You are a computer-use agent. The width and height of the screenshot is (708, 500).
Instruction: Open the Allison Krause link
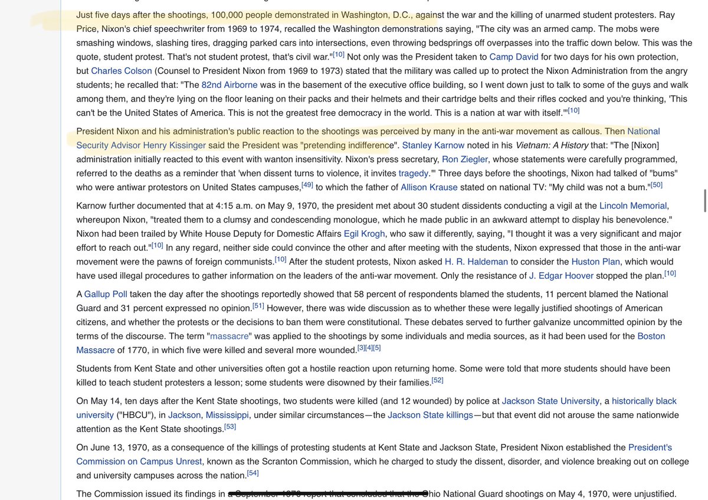point(429,187)
